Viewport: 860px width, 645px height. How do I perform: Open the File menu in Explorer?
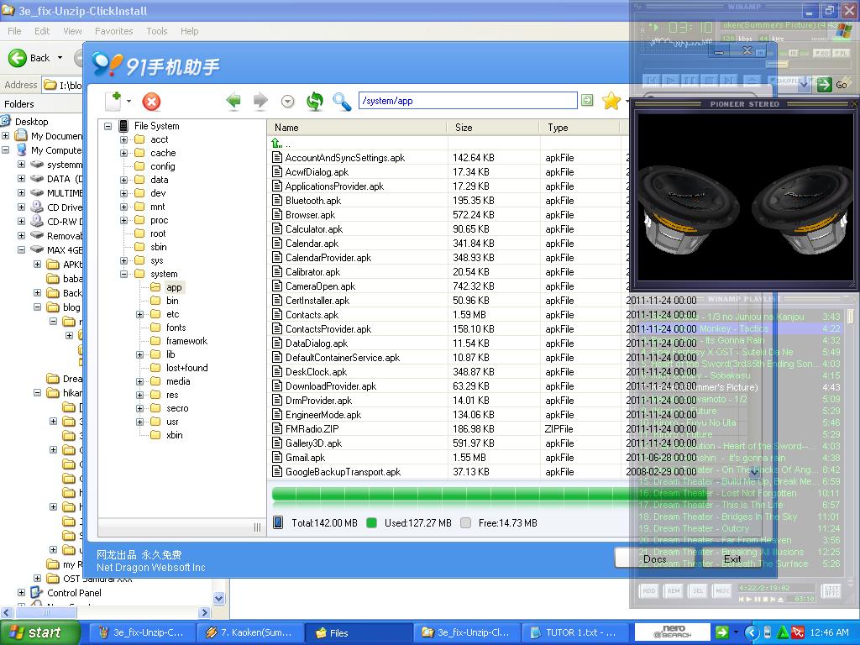15,31
